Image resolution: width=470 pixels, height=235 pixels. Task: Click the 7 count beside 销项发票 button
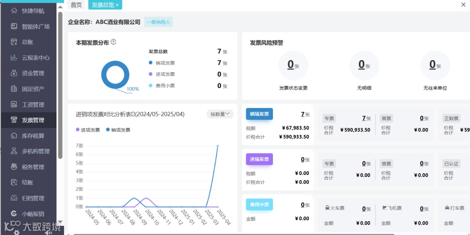tap(303, 114)
